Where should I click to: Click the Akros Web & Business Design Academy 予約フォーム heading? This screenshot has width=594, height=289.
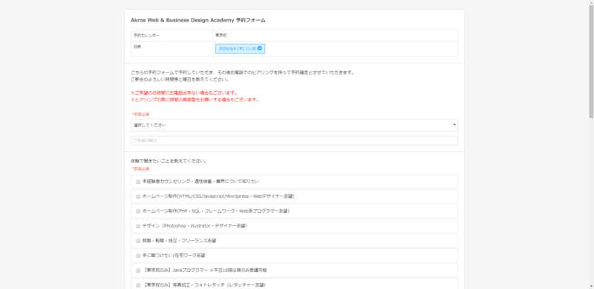198,20
